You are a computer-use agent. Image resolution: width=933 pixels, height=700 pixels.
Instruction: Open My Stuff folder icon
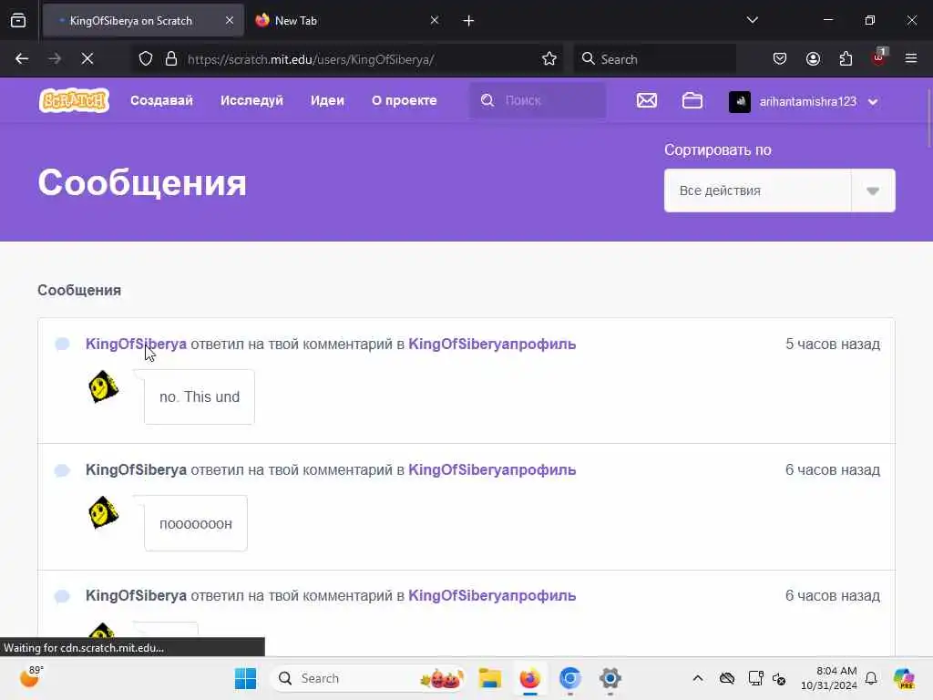click(692, 100)
